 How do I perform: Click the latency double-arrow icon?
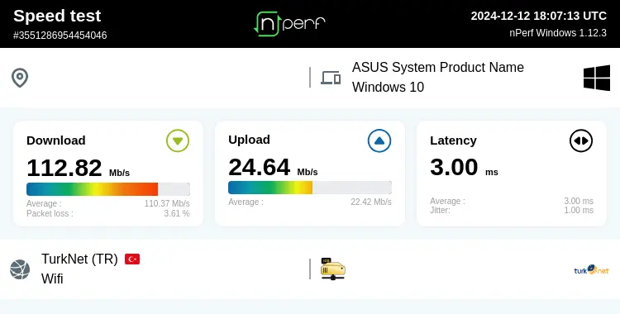[581, 140]
